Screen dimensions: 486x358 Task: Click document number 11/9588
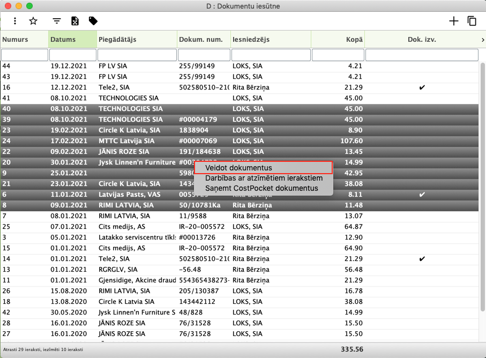click(193, 216)
